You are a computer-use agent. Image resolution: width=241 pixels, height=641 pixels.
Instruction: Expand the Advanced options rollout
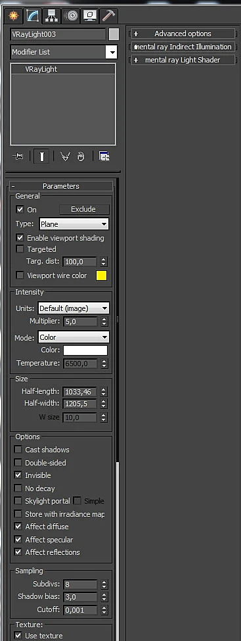click(183, 34)
